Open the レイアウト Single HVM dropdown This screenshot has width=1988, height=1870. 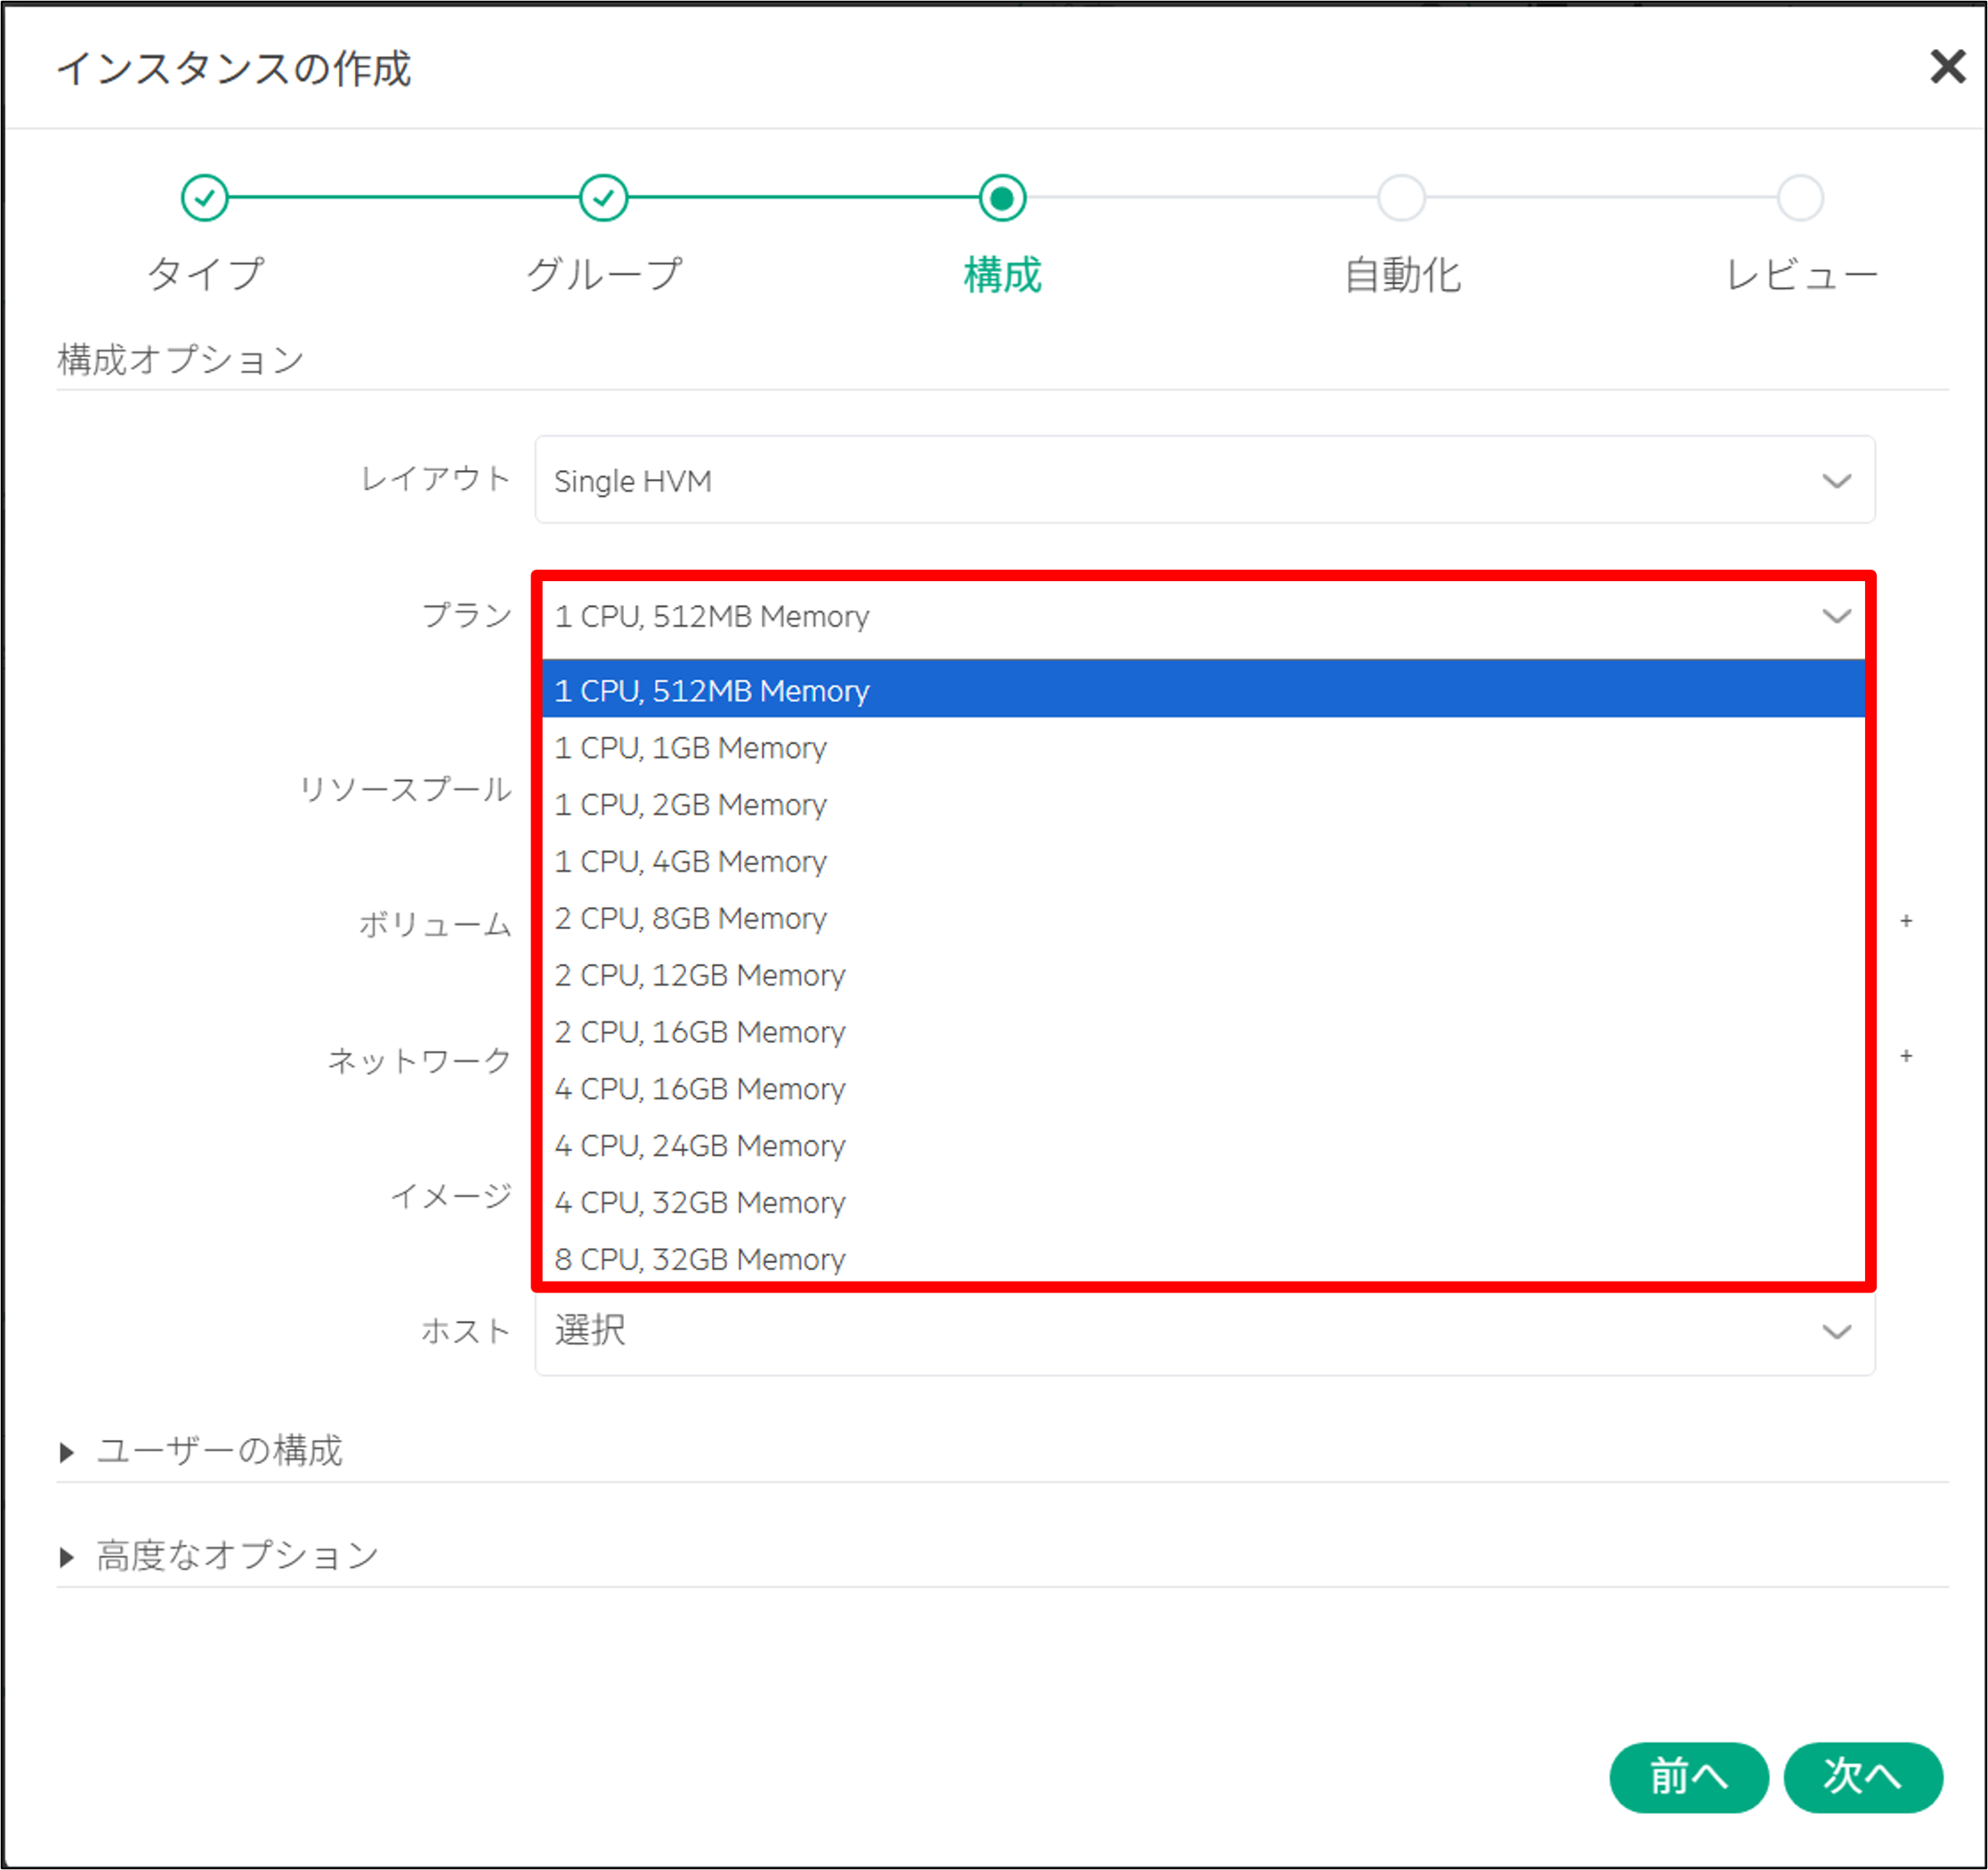[x=1204, y=480]
